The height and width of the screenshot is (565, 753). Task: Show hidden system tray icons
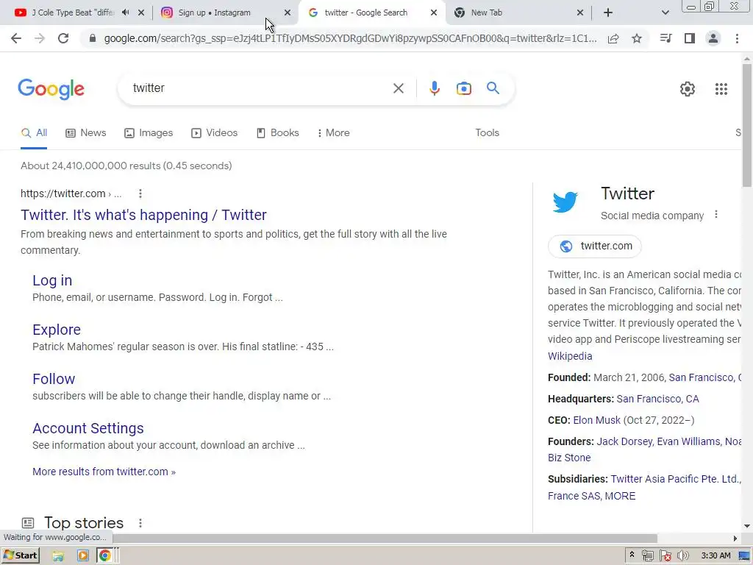632,555
